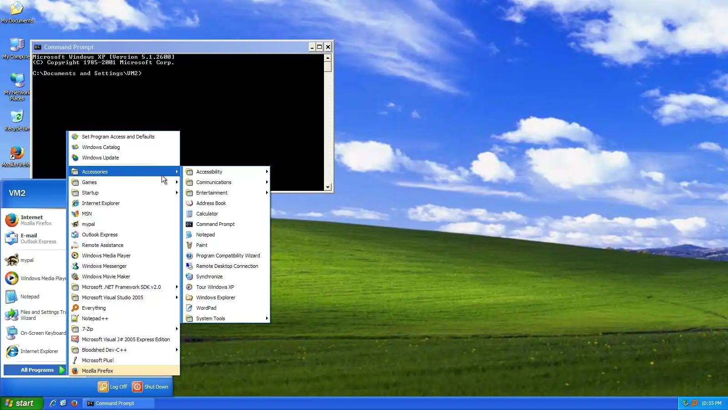Viewport: 728px width, 410px height.
Task: Click the WordPad icon in Accessories submenu
Action: [x=189, y=308]
